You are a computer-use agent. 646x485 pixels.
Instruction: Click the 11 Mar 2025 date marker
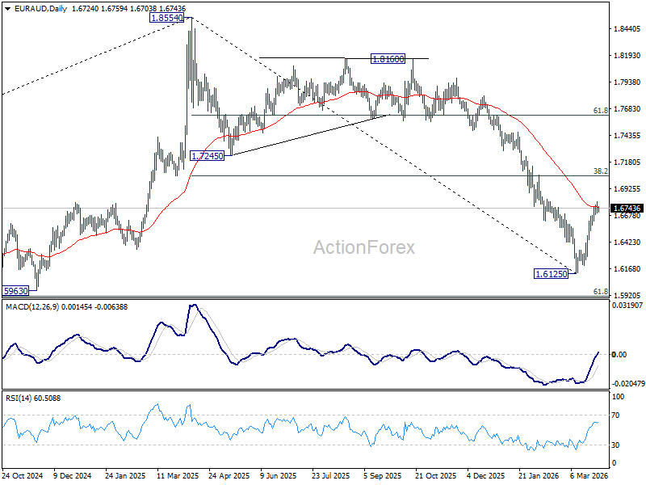pyautogui.click(x=176, y=475)
